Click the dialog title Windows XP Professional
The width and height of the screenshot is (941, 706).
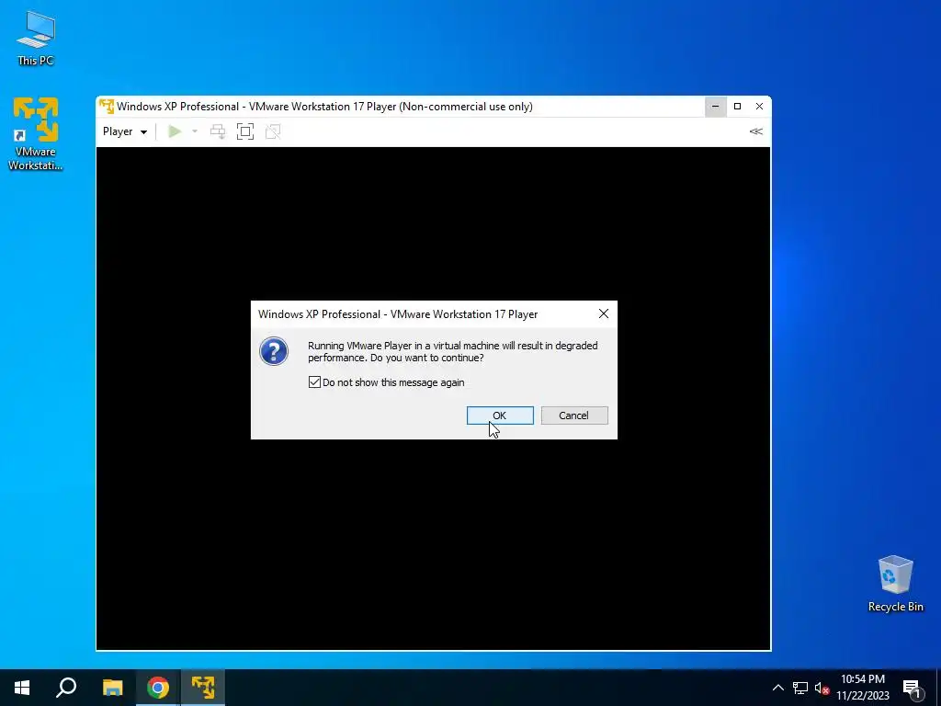coord(398,314)
